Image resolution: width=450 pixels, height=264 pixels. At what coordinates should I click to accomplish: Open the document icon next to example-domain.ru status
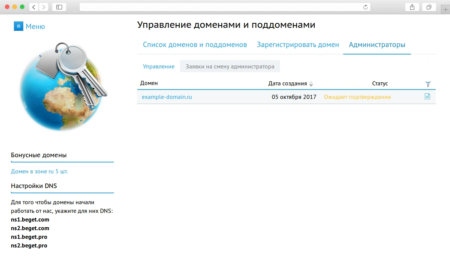click(427, 97)
